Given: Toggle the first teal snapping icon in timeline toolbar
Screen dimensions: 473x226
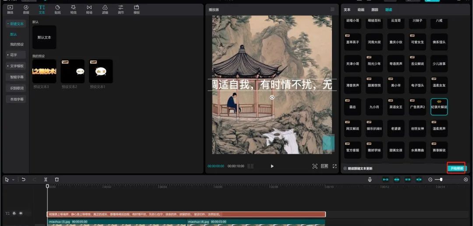Looking at the screenshot, I should click(385, 180).
